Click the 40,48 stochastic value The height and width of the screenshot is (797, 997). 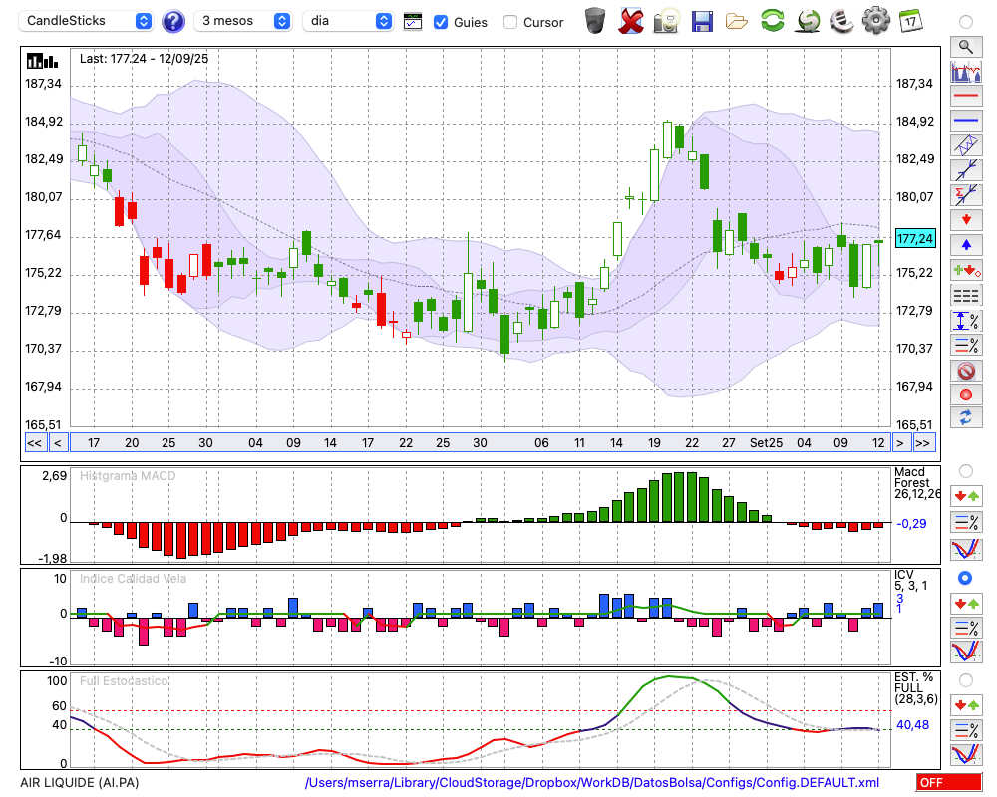[x=912, y=724]
